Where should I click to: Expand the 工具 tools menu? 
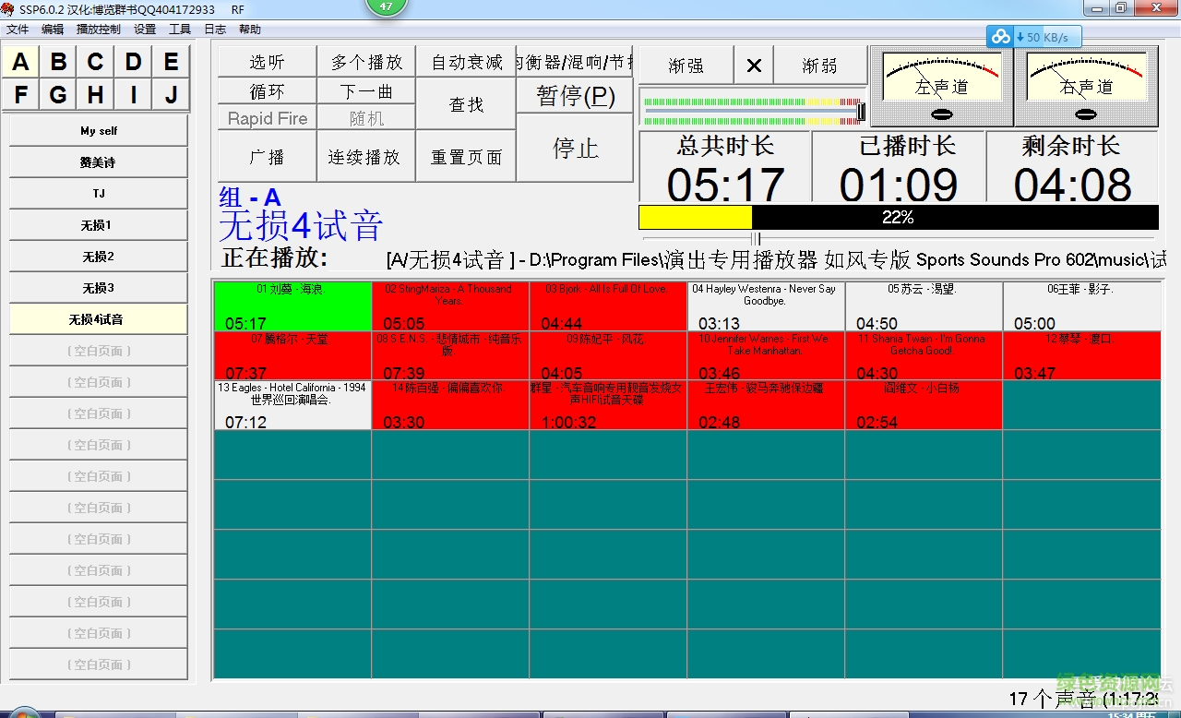point(180,29)
